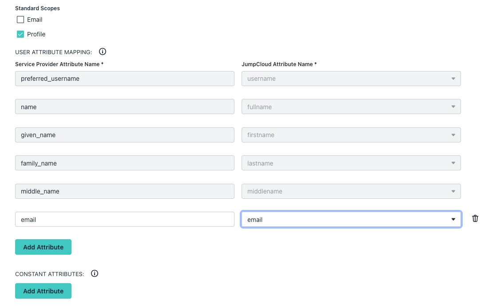The image size is (496, 308).
Task: Add Attribute under User Attribute Mapping
Action: point(43,247)
